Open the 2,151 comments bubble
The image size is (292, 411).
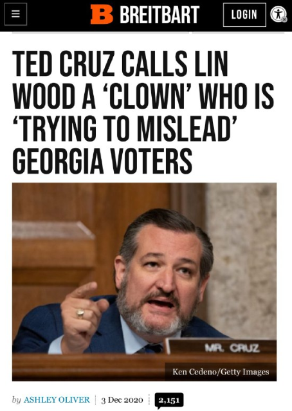point(169,401)
